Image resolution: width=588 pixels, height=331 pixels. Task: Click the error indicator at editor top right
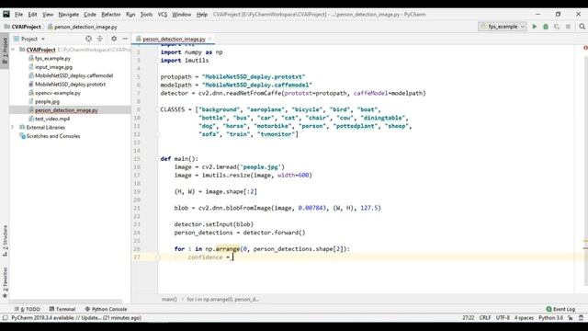(585, 48)
